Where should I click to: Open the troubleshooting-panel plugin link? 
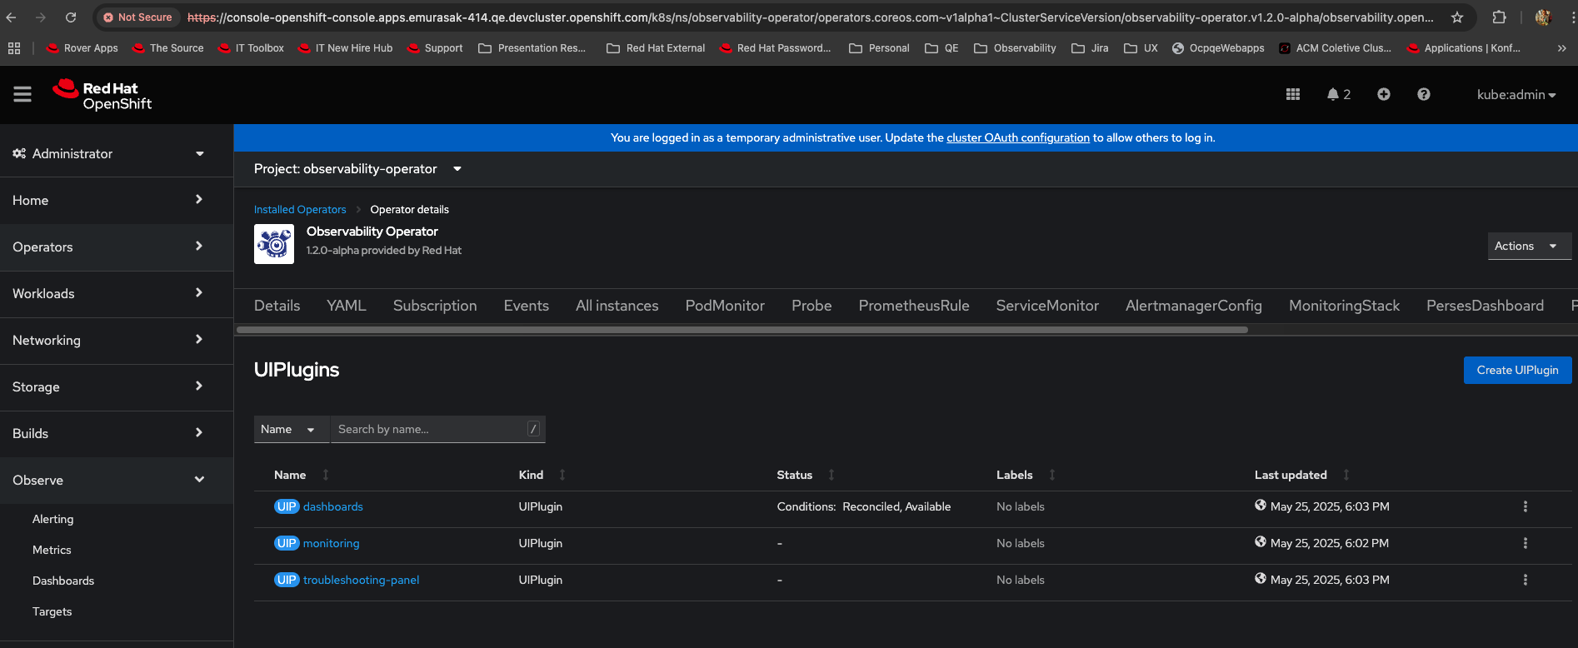click(x=361, y=580)
